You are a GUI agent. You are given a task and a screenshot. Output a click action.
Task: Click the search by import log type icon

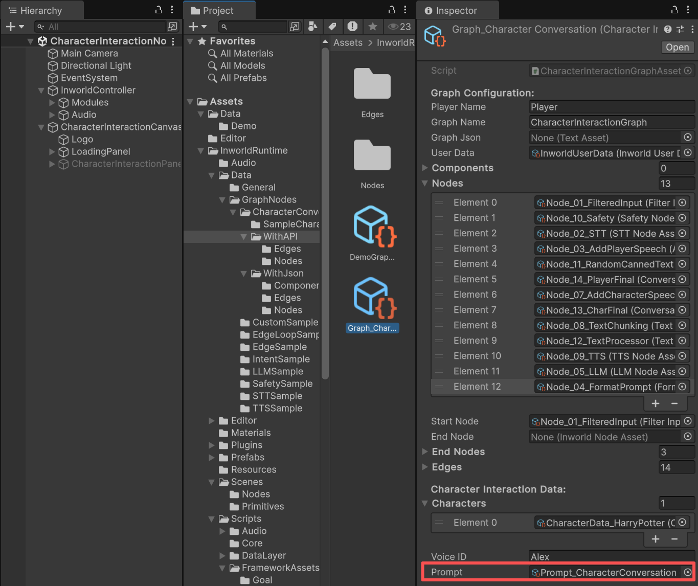352,27
